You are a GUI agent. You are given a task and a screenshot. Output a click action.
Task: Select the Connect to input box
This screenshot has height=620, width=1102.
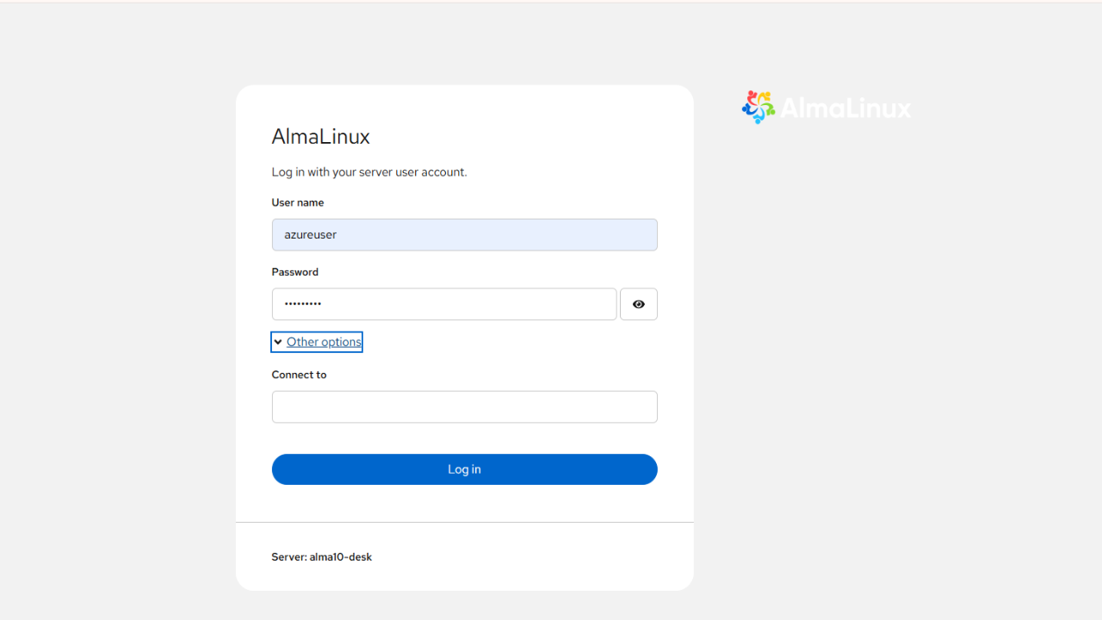465,407
